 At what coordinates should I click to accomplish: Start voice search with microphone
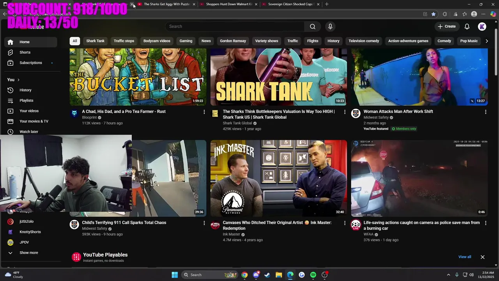coord(330,27)
